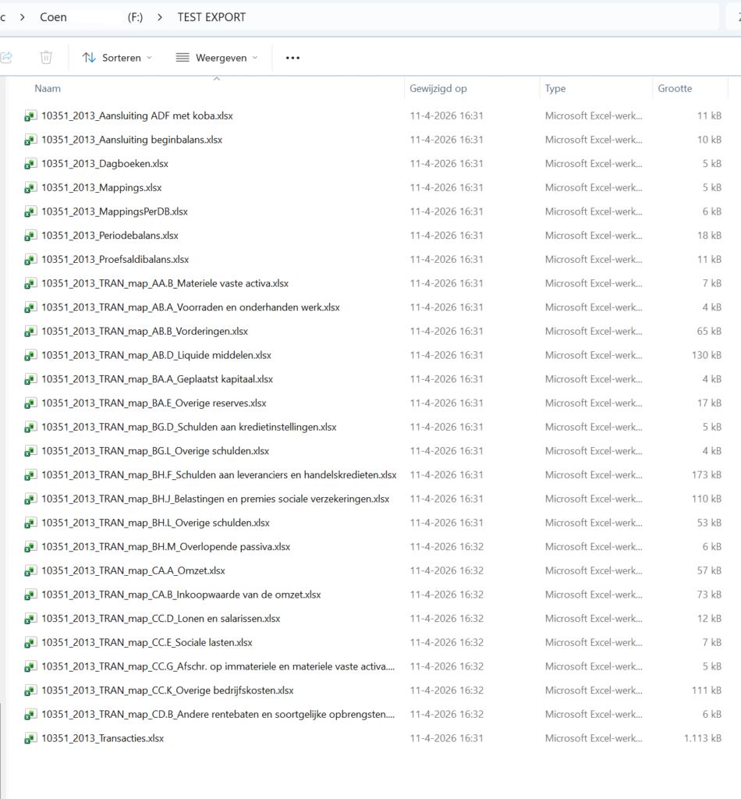This screenshot has height=799, width=741.
Task: Select the Proefsaldibalans.xlsx file
Action: pos(115,260)
